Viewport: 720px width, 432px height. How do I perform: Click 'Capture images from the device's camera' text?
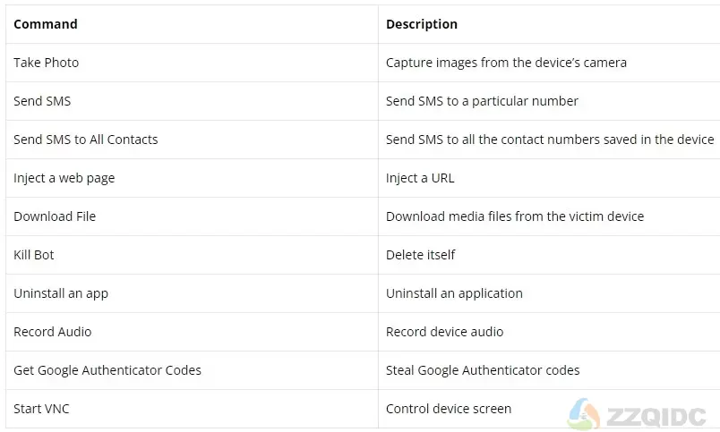point(506,63)
